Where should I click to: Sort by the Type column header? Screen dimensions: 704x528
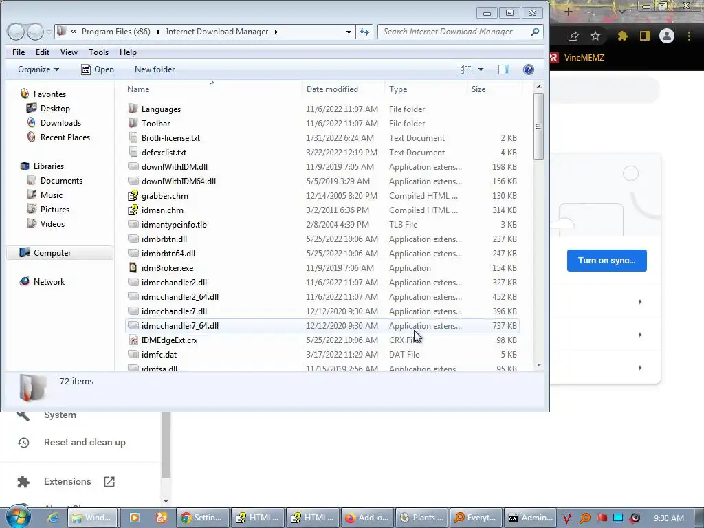(426, 89)
